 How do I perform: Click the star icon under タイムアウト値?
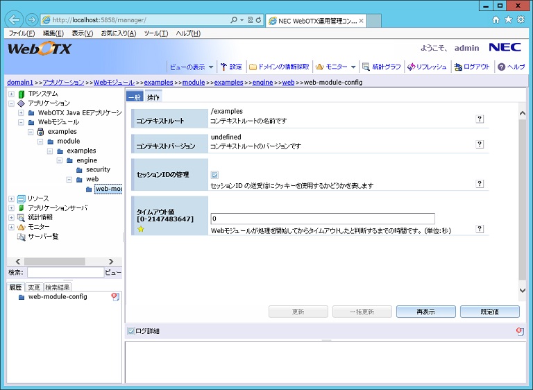[141, 229]
